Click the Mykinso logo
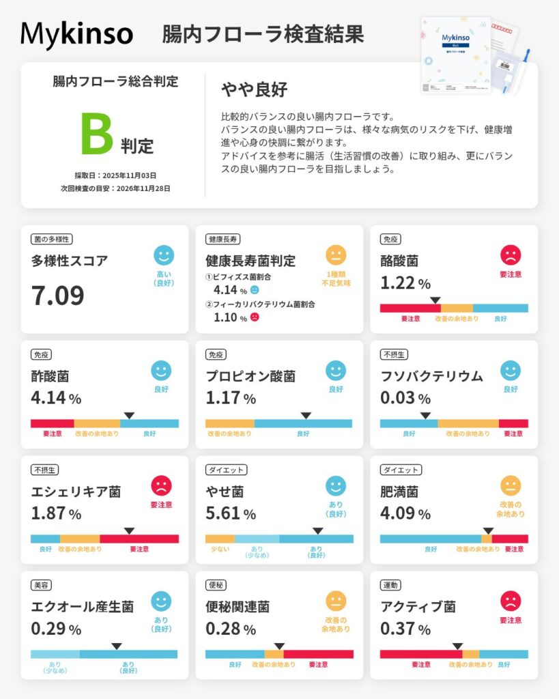This screenshot has width=559, height=699. (76, 33)
